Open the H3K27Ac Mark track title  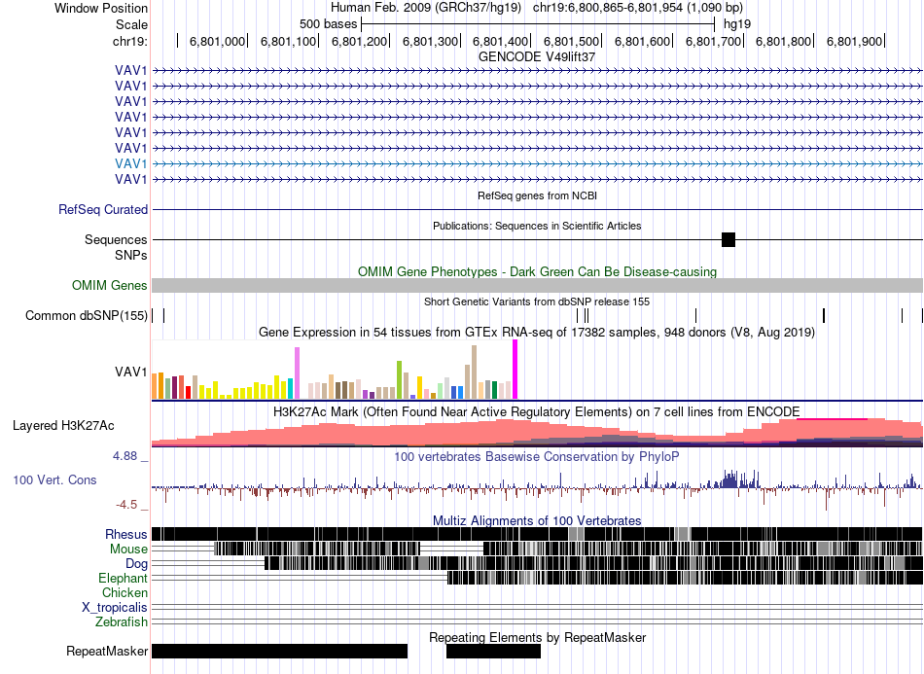pyautogui.click(x=537, y=411)
